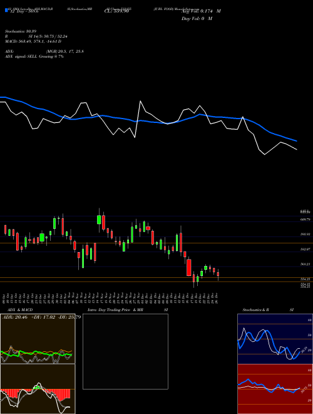
Task: Click 'ADX signal: SELL Growing @ 7%' text
Action: pos(34,56)
